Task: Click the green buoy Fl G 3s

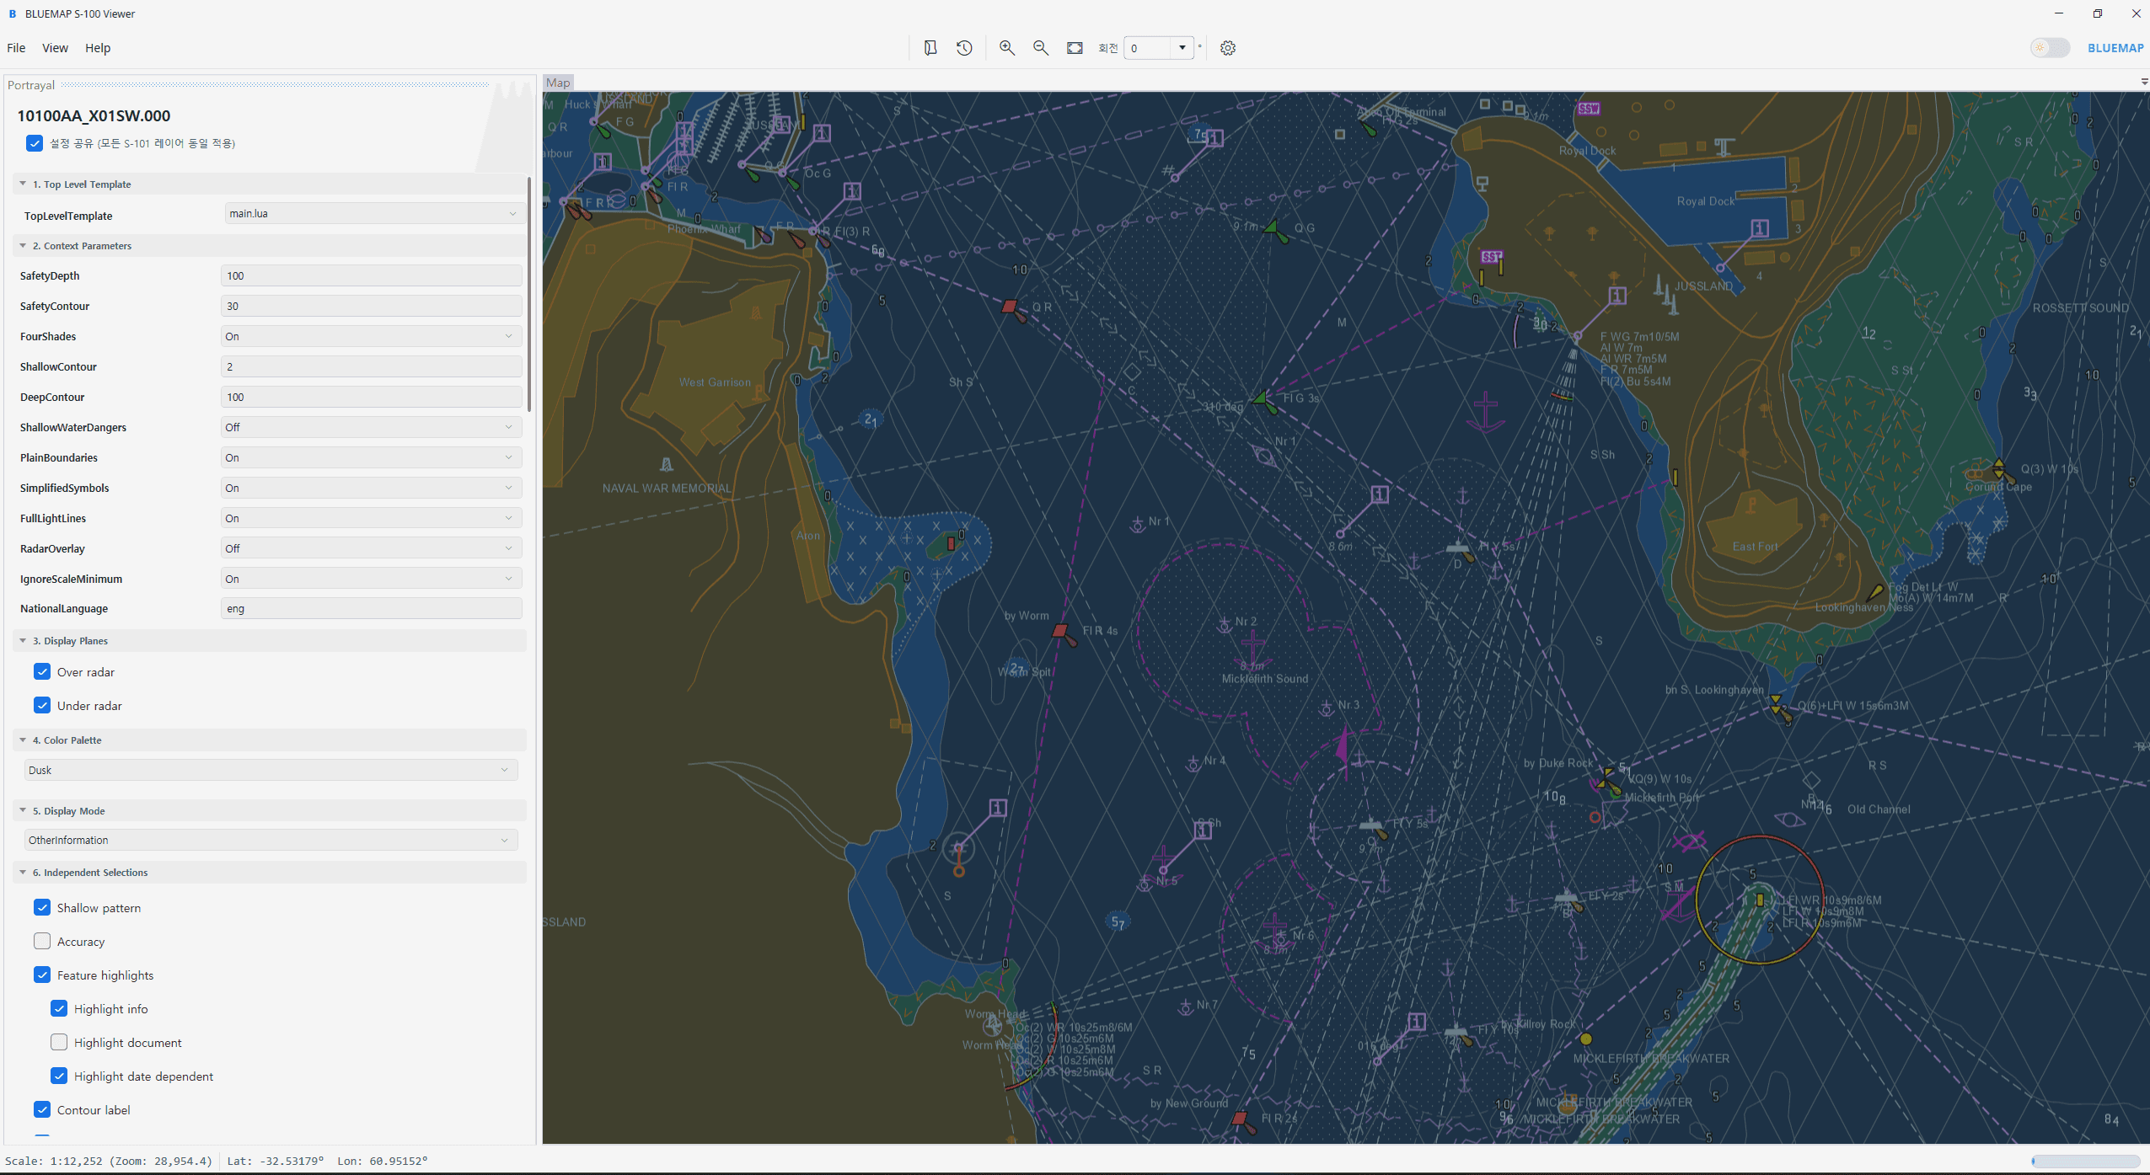Action: (x=1262, y=400)
